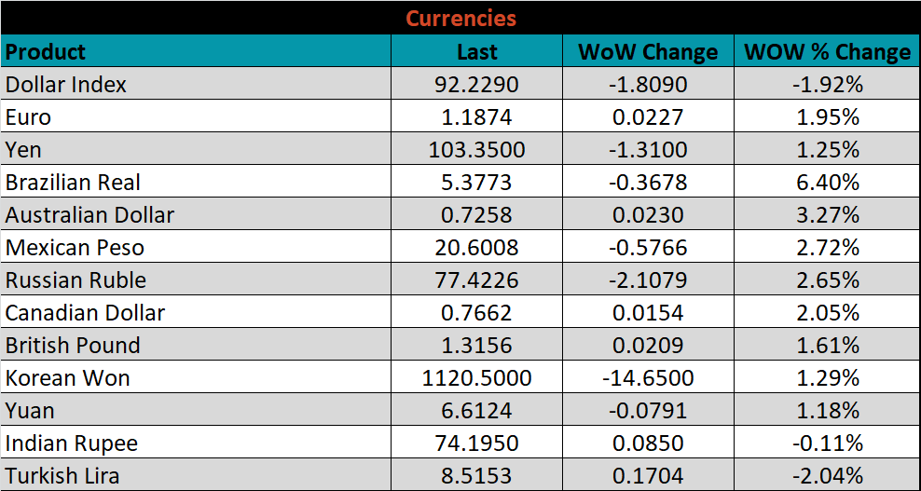Image resolution: width=921 pixels, height=491 pixels.
Task: Select Russian Ruble WoW change -2.1079
Action: coord(648,280)
